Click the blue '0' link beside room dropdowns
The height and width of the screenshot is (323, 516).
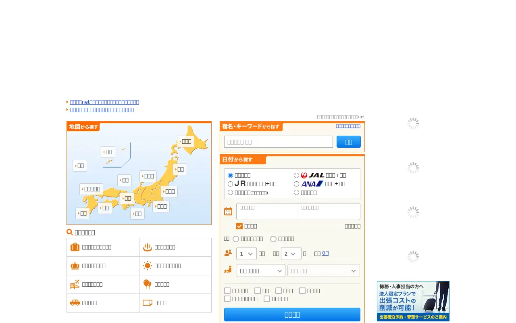[325, 253]
